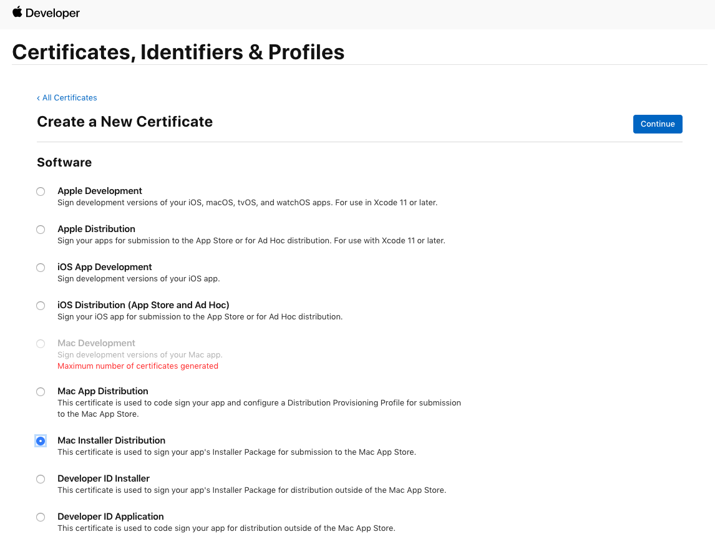Image resolution: width=715 pixels, height=544 pixels.
Task: Select Apple Distribution radio button
Action: pos(41,230)
